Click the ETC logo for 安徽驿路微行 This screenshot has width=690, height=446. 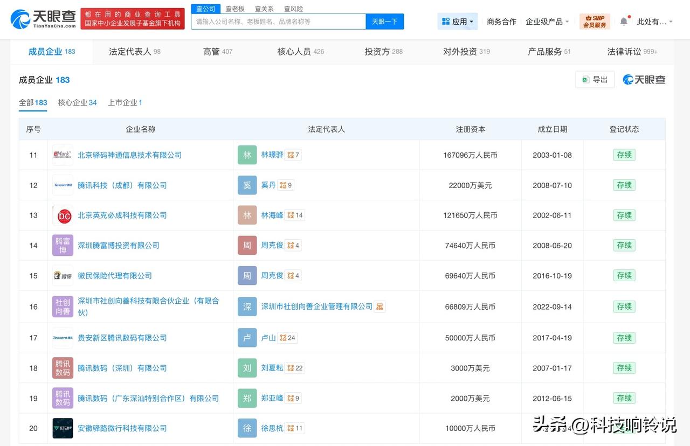(63, 428)
